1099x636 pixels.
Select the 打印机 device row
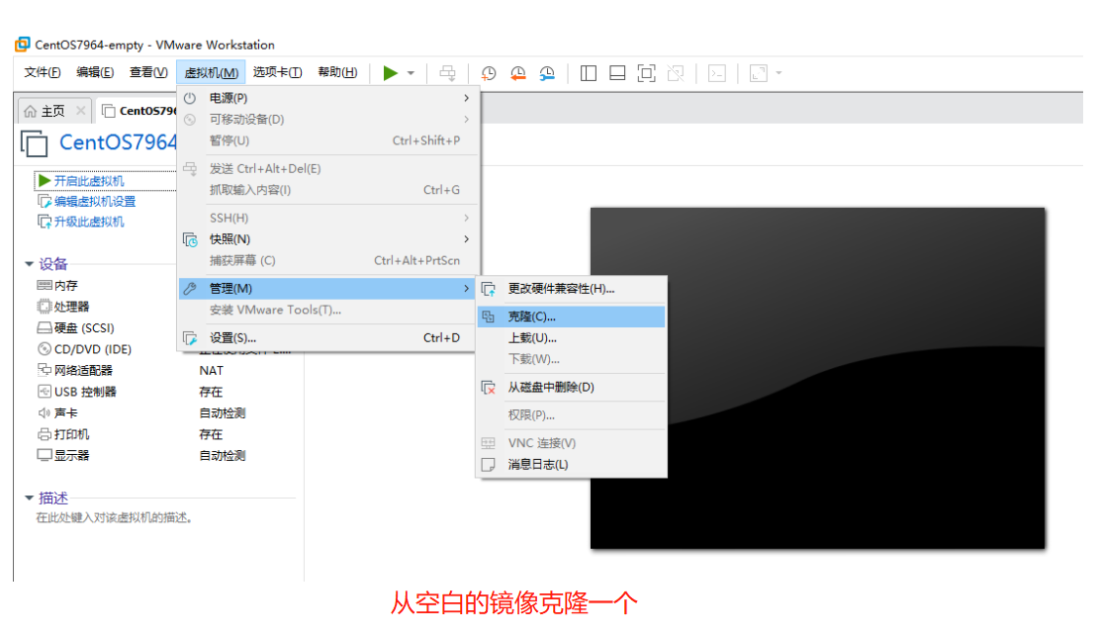[x=63, y=434]
